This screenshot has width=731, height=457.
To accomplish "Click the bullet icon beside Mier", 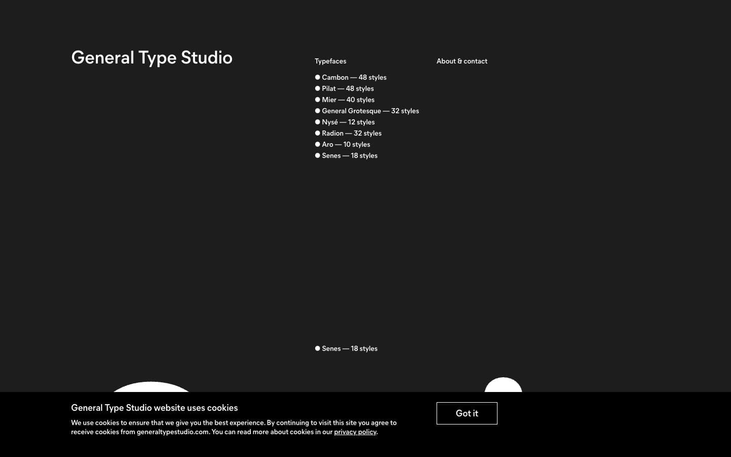I will (318, 100).
